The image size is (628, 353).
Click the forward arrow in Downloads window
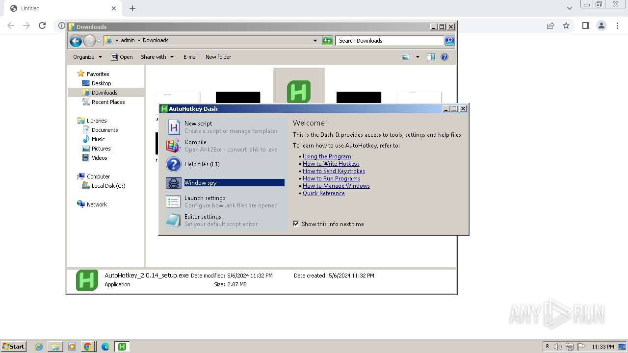point(89,41)
